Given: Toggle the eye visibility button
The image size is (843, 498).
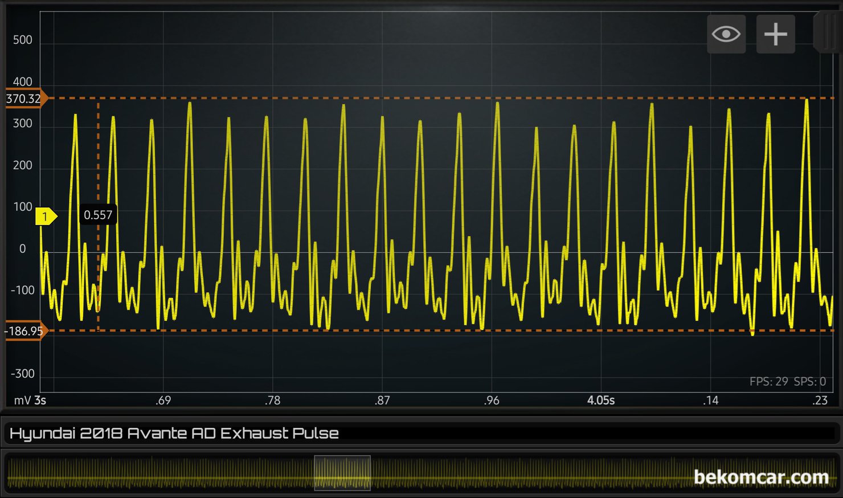Looking at the screenshot, I should 726,35.
